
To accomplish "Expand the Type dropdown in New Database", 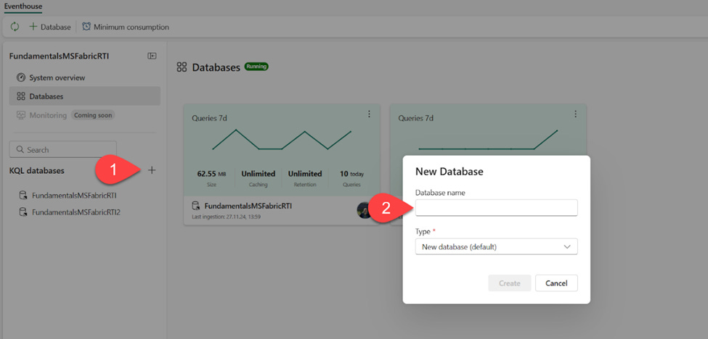I will [x=496, y=247].
